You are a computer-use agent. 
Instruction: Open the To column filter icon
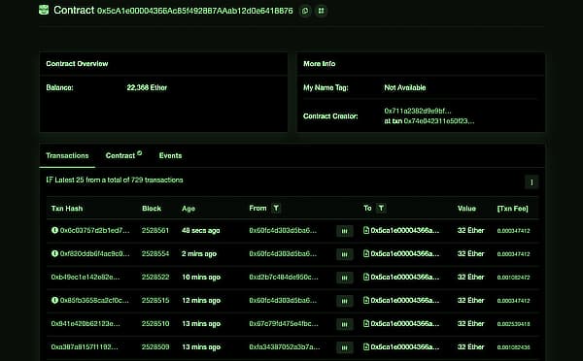381,209
